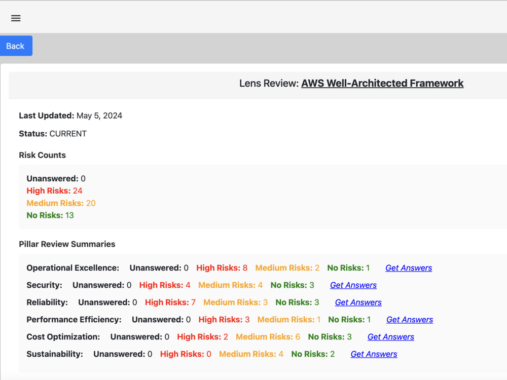Image resolution: width=507 pixels, height=380 pixels.
Task: Get Answers for Performance Efficiency pillar
Action: pos(409,319)
